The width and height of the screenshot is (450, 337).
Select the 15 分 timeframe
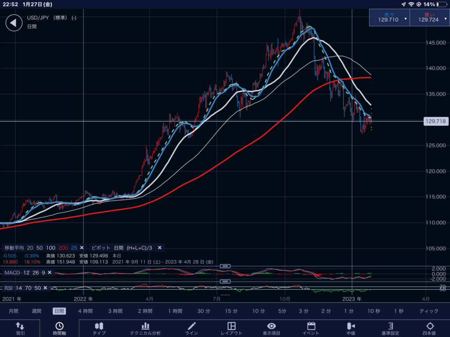point(231,311)
